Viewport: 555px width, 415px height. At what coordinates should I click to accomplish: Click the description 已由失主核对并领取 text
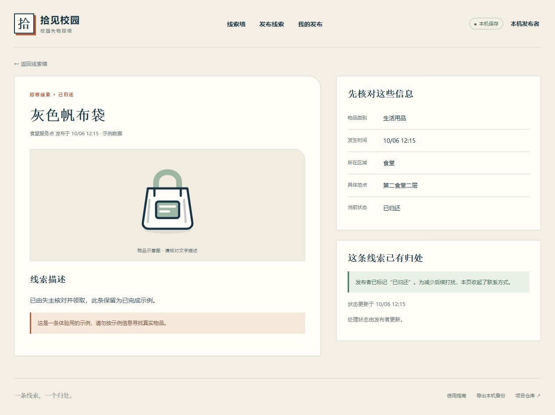(93, 301)
